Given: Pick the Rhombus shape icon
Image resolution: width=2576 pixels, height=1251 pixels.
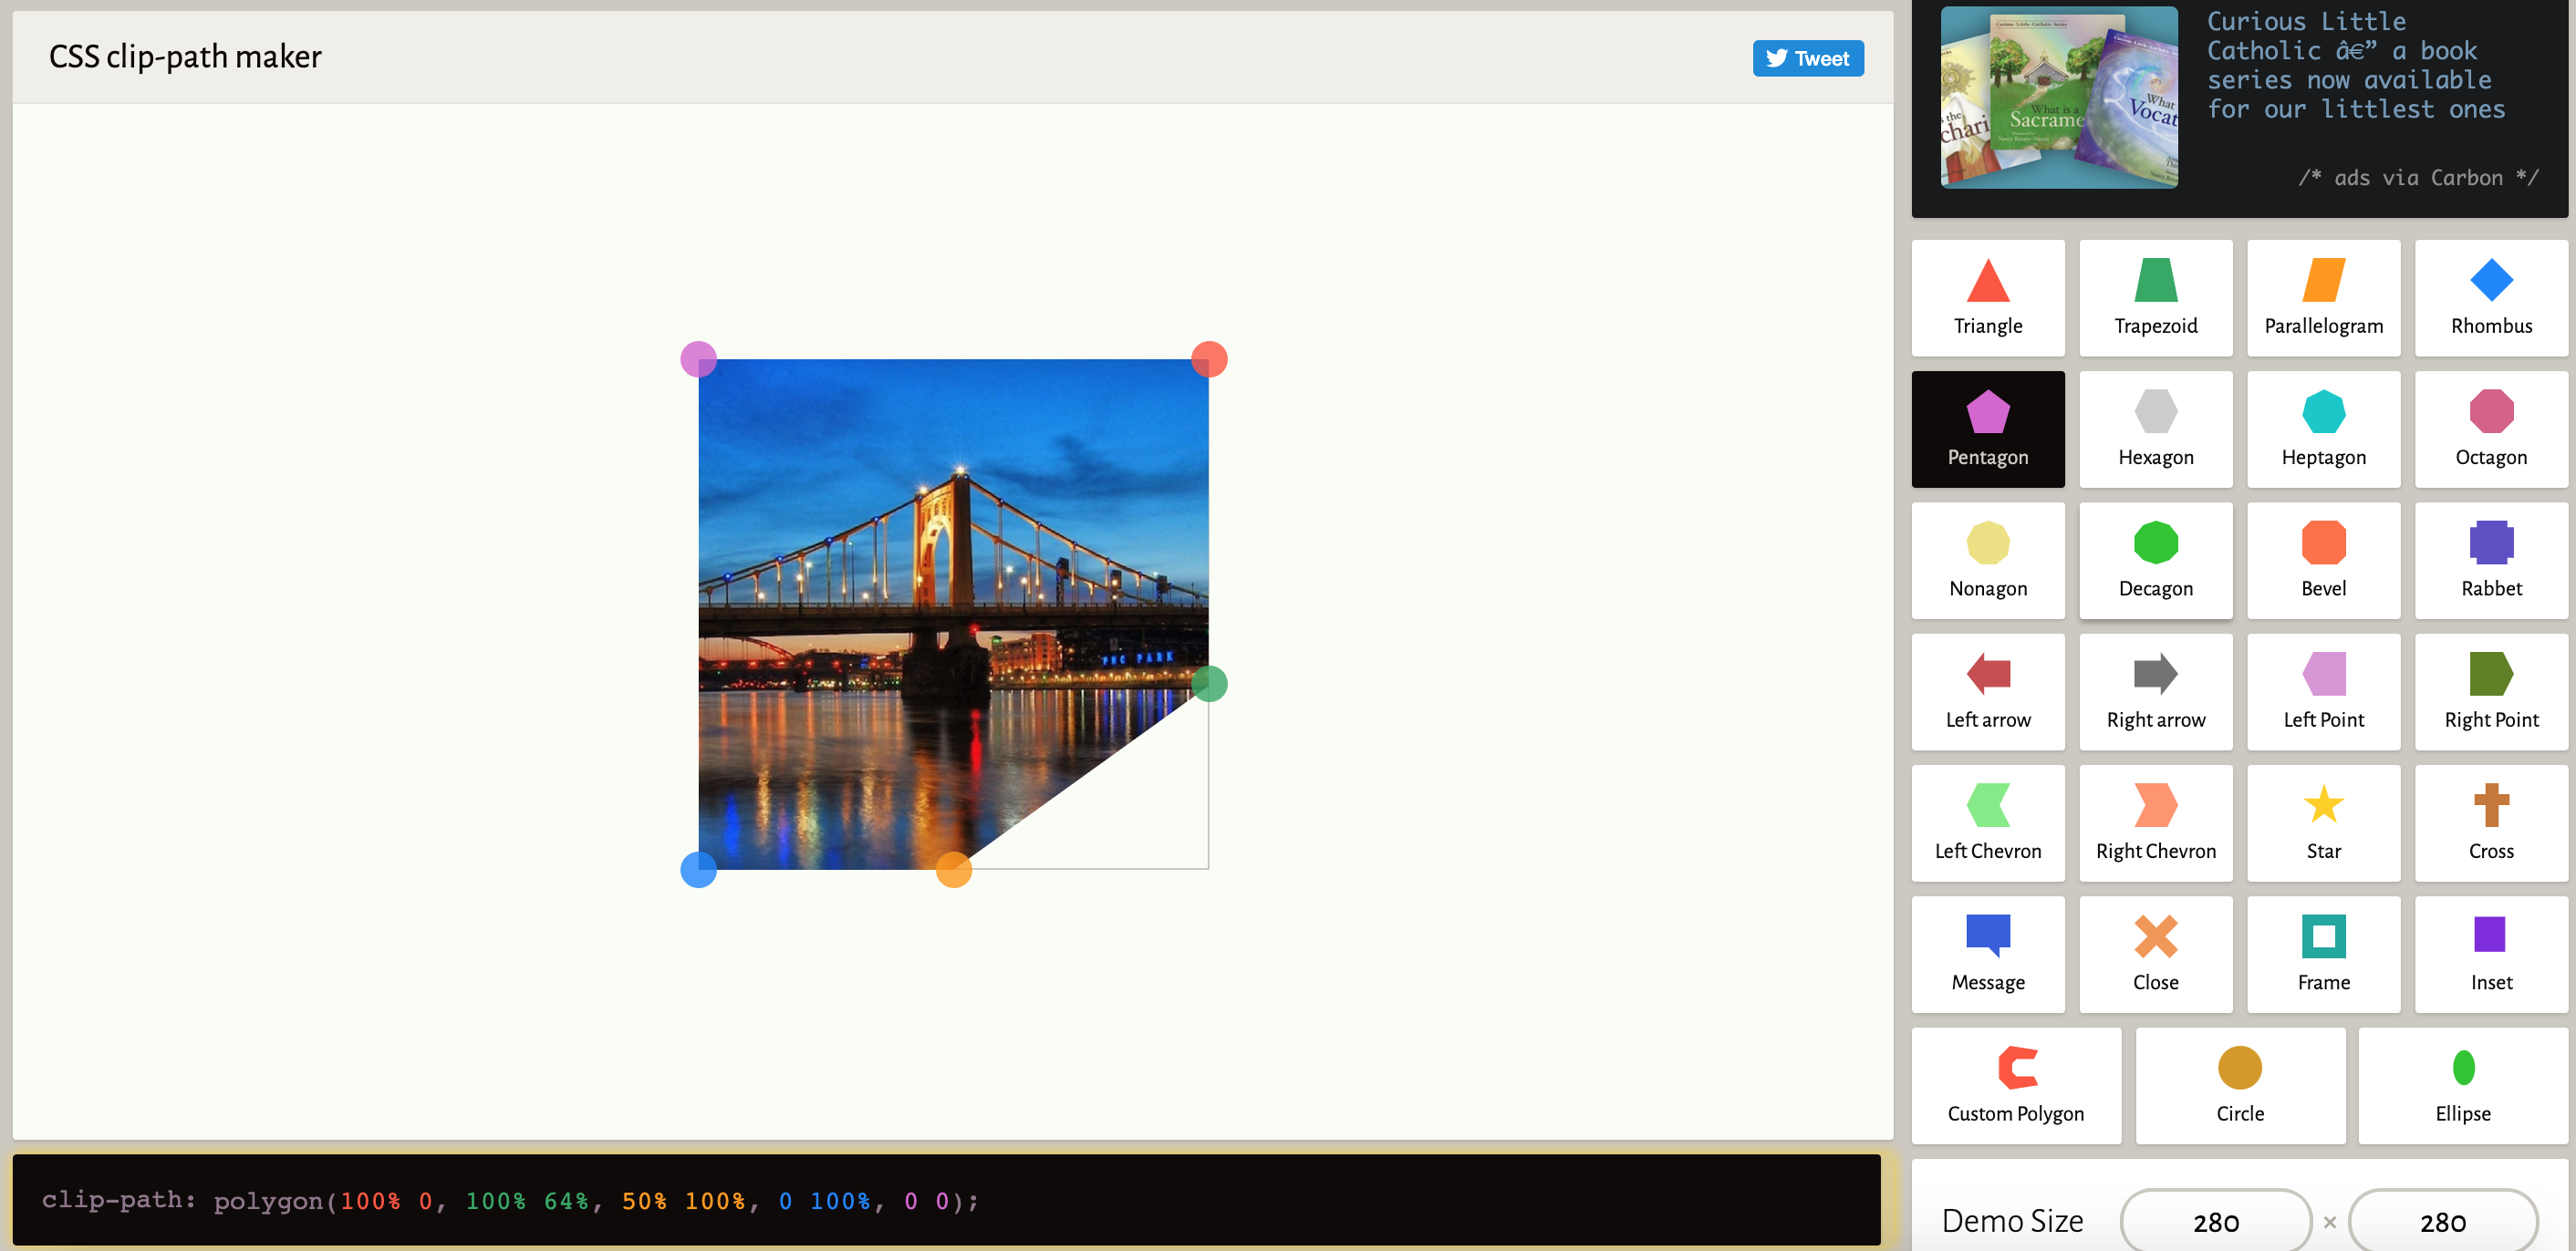Looking at the screenshot, I should [x=2490, y=296].
